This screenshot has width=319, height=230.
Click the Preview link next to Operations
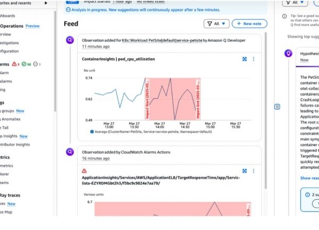(32, 25)
